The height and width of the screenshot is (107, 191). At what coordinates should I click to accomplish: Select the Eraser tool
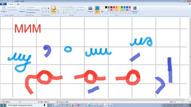(43, 12)
